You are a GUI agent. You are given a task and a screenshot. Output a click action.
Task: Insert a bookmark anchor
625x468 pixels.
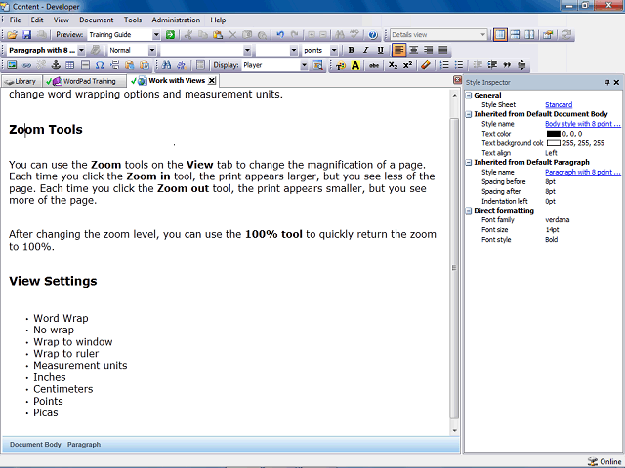tap(56, 65)
